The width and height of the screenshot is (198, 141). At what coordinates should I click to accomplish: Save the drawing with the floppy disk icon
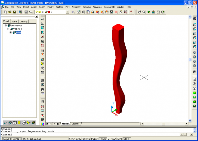coord(15,12)
